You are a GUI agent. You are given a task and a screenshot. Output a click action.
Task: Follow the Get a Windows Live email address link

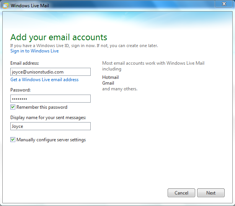[x=44, y=80]
